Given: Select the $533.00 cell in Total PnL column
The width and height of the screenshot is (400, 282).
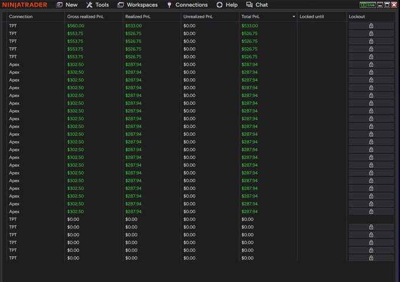Looking at the screenshot, I should pos(250,26).
